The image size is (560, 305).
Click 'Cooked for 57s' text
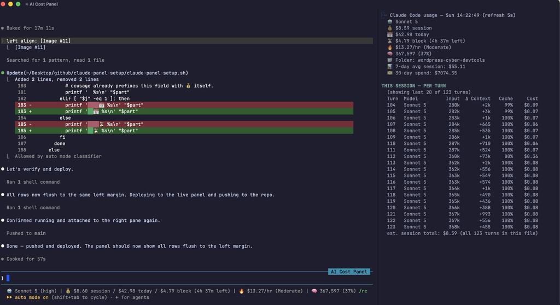pyautogui.click(x=26, y=259)
